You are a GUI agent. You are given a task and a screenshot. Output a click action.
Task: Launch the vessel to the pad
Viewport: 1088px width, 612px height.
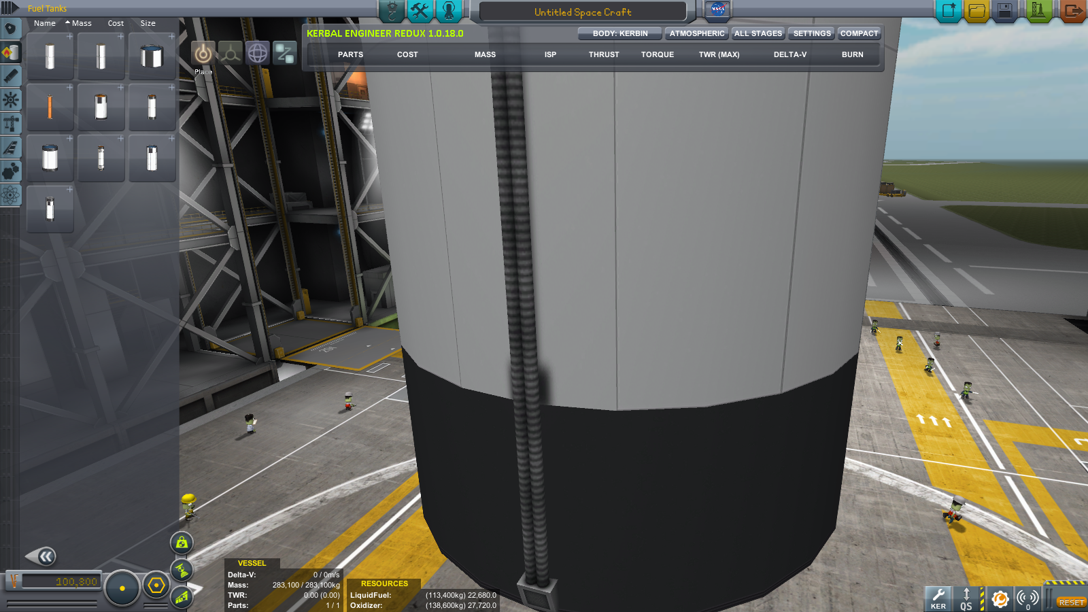1038,11
